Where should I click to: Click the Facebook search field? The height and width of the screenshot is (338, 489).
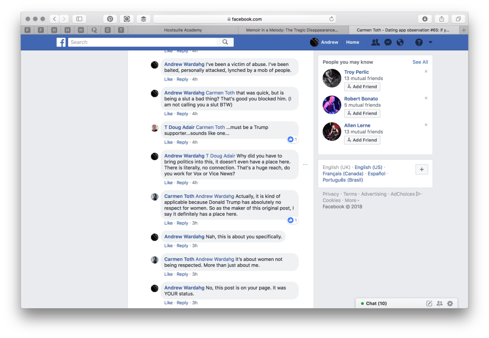point(144,42)
